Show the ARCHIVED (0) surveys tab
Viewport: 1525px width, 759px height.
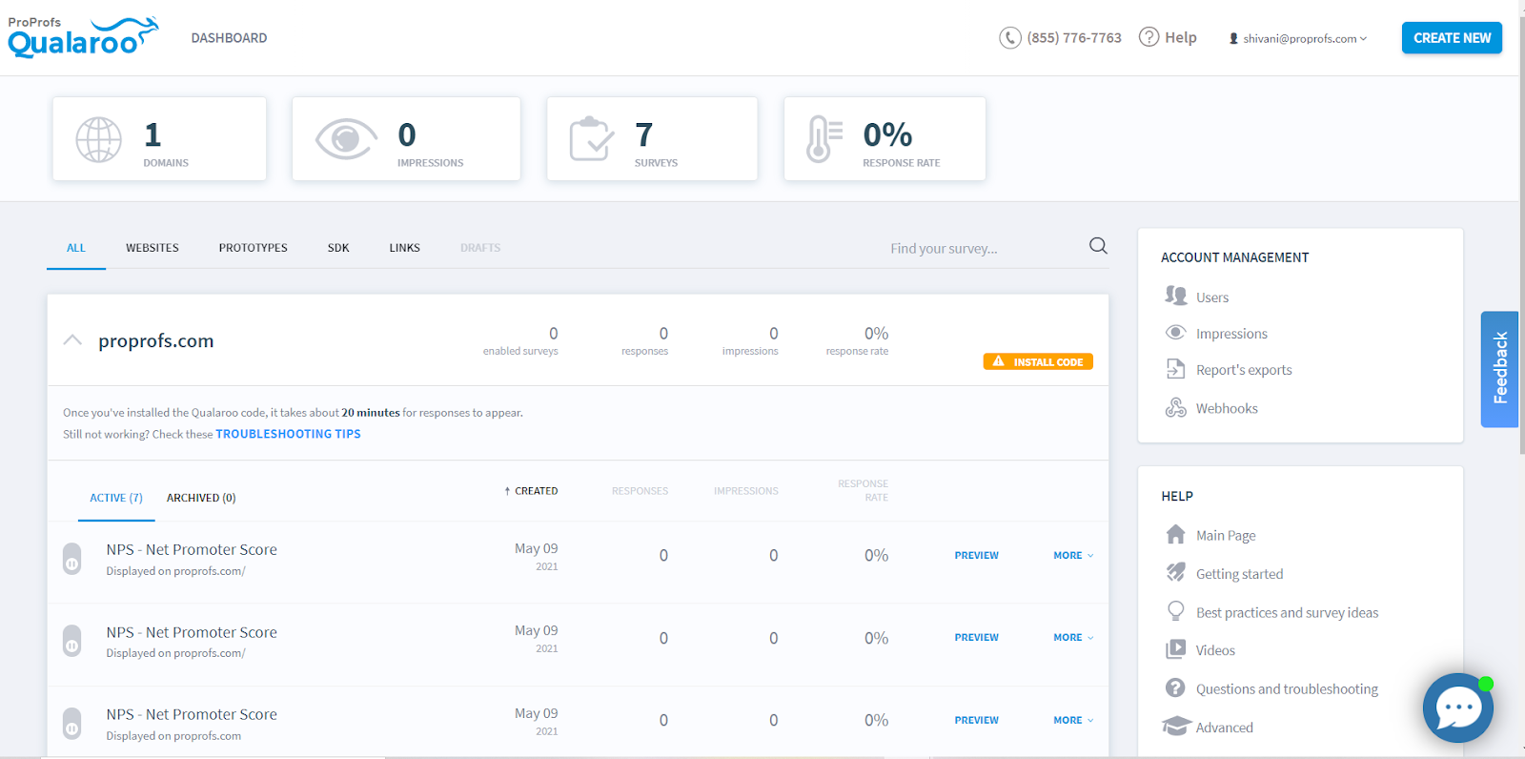pos(201,498)
